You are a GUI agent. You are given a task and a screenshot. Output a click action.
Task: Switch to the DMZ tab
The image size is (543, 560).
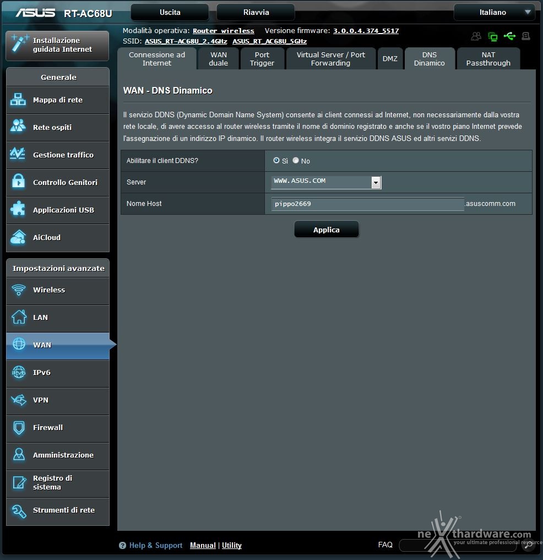(x=390, y=59)
